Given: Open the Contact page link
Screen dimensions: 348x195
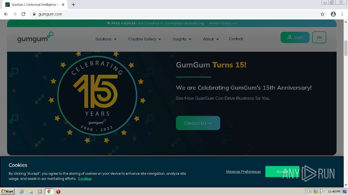Looking at the screenshot, I should [x=236, y=39].
